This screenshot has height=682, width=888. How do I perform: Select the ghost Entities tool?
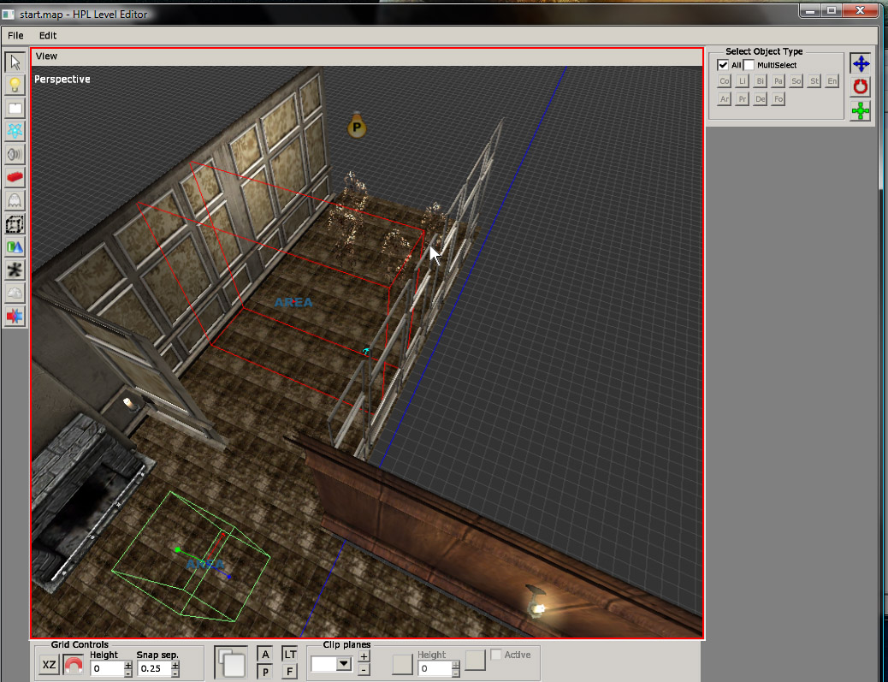[x=15, y=201]
